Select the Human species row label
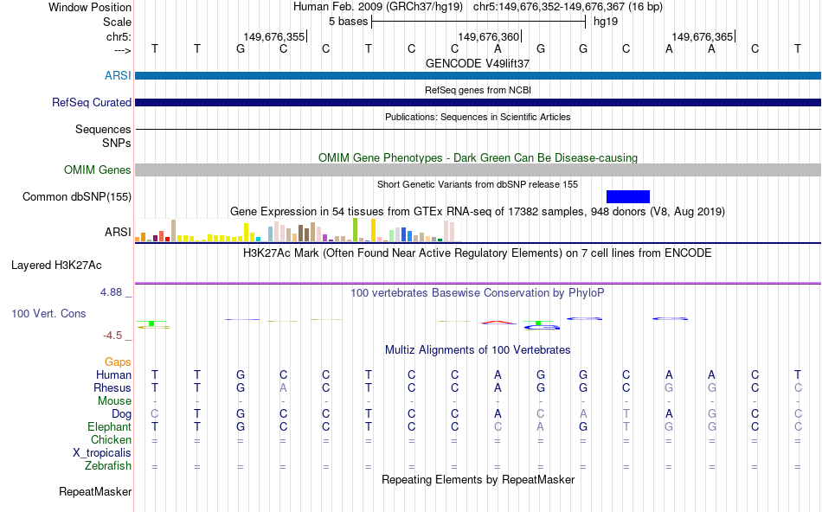 coord(113,374)
